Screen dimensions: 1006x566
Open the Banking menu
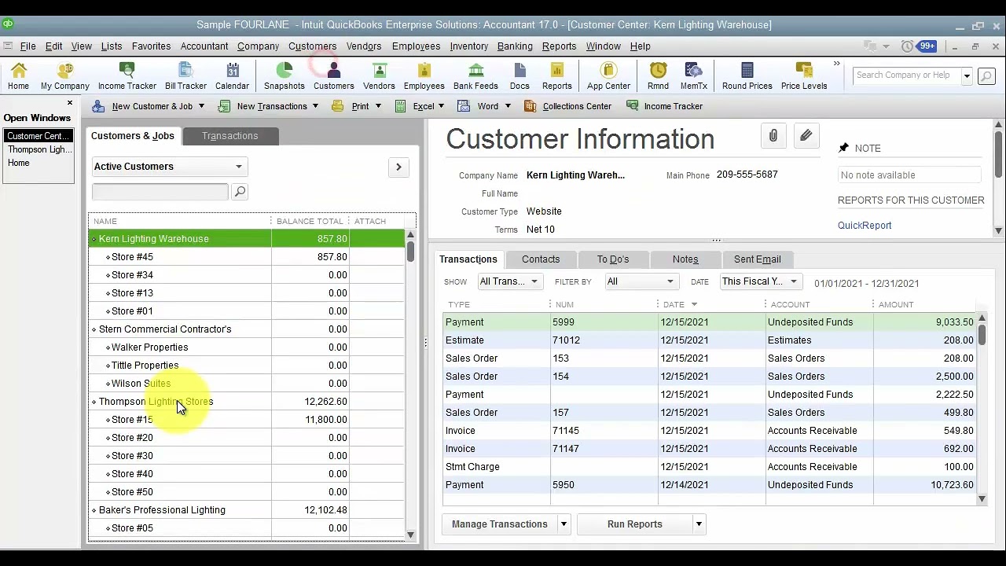(515, 46)
